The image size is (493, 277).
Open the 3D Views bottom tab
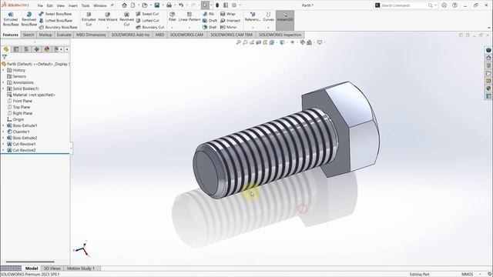tap(52, 269)
